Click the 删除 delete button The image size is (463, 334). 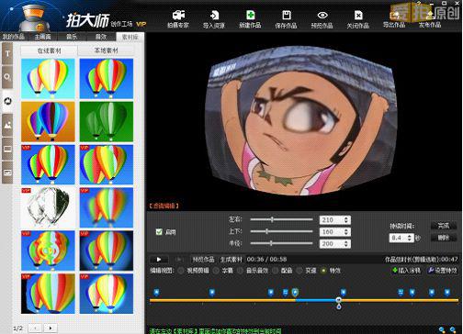(444, 238)
